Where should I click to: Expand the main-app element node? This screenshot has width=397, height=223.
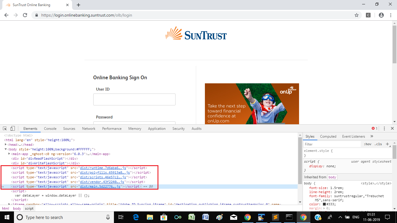pyautogui.click(x=10, y=154)
